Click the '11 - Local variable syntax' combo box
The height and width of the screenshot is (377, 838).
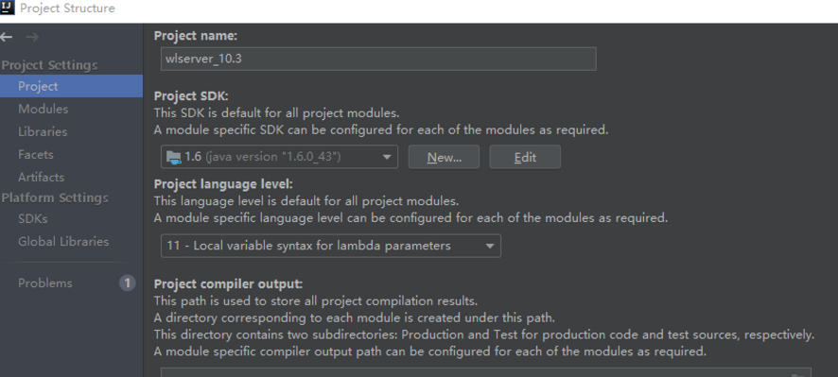pos(331,246)
